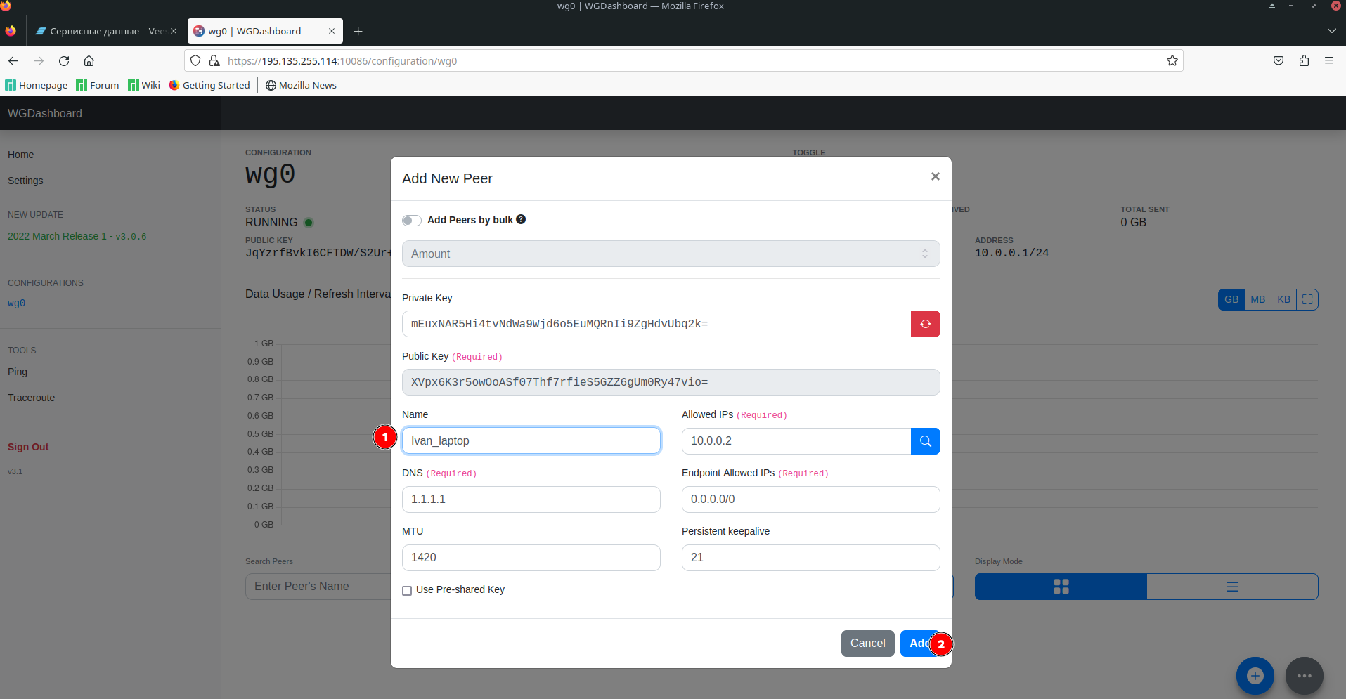Open Settings in the sidebar
This screenshot has width=1346, height=699.
point(25,181)
